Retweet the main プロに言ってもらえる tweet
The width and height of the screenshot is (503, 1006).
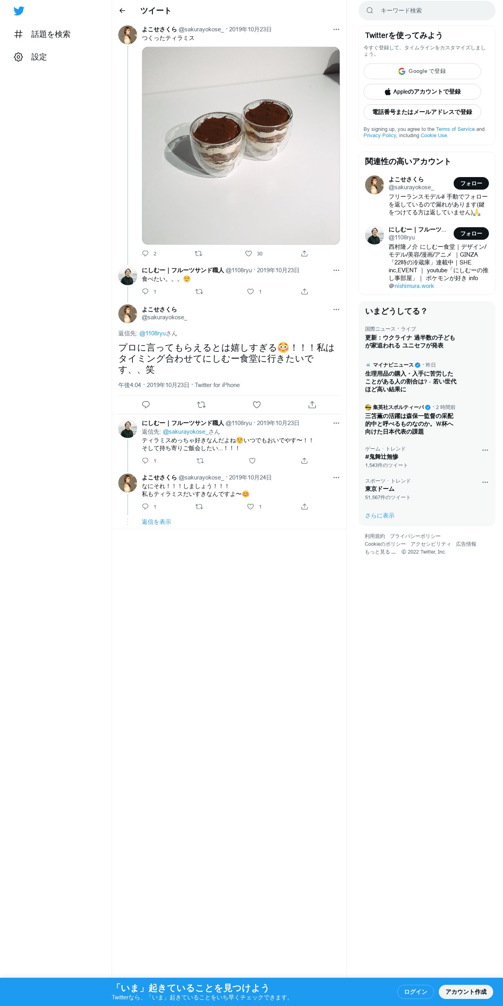[201, 405]
